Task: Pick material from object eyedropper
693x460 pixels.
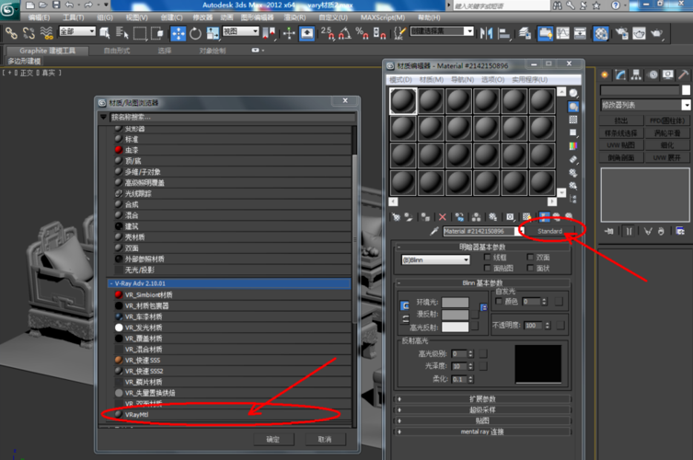Action: pos(435,231)
